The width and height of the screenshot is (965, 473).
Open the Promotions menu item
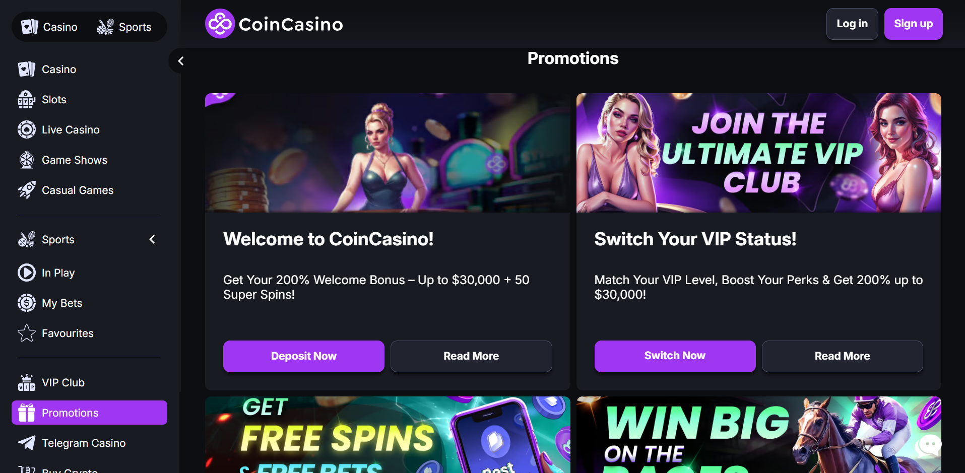pos(89,413)
